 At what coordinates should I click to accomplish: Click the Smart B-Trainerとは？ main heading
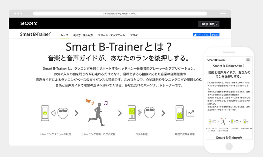pyautogui.click(x=119, y=47)
